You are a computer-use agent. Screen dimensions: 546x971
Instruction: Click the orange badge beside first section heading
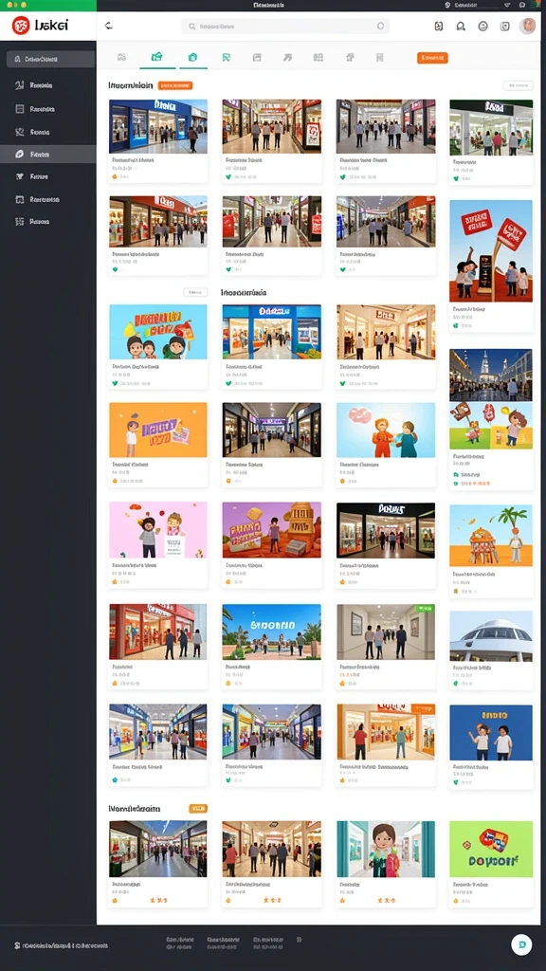pyautogui.click(x=175, y=85)
